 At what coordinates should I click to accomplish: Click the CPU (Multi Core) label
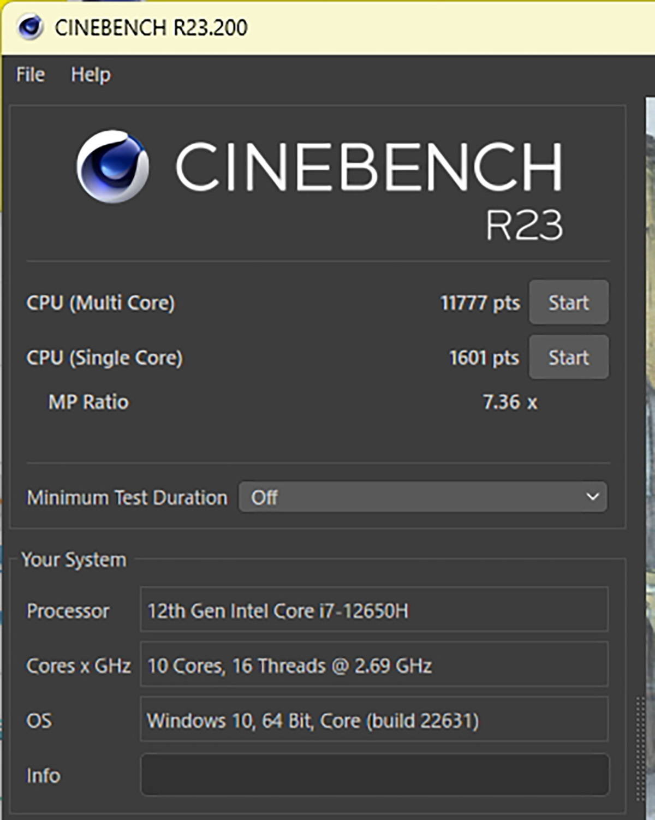(x=100, y=303)
